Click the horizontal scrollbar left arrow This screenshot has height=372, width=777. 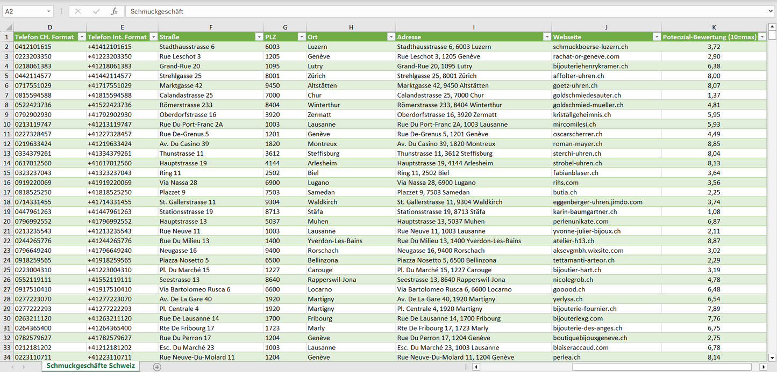[476, 367]
